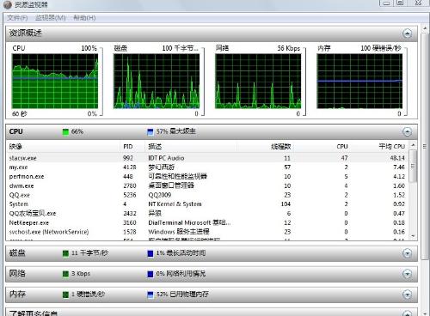Click the green 内存 硬错误/秒 indicator

click(x=65, y=295)
